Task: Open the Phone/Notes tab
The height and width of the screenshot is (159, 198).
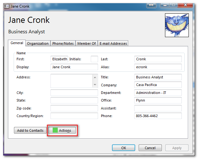Action: 63,43
